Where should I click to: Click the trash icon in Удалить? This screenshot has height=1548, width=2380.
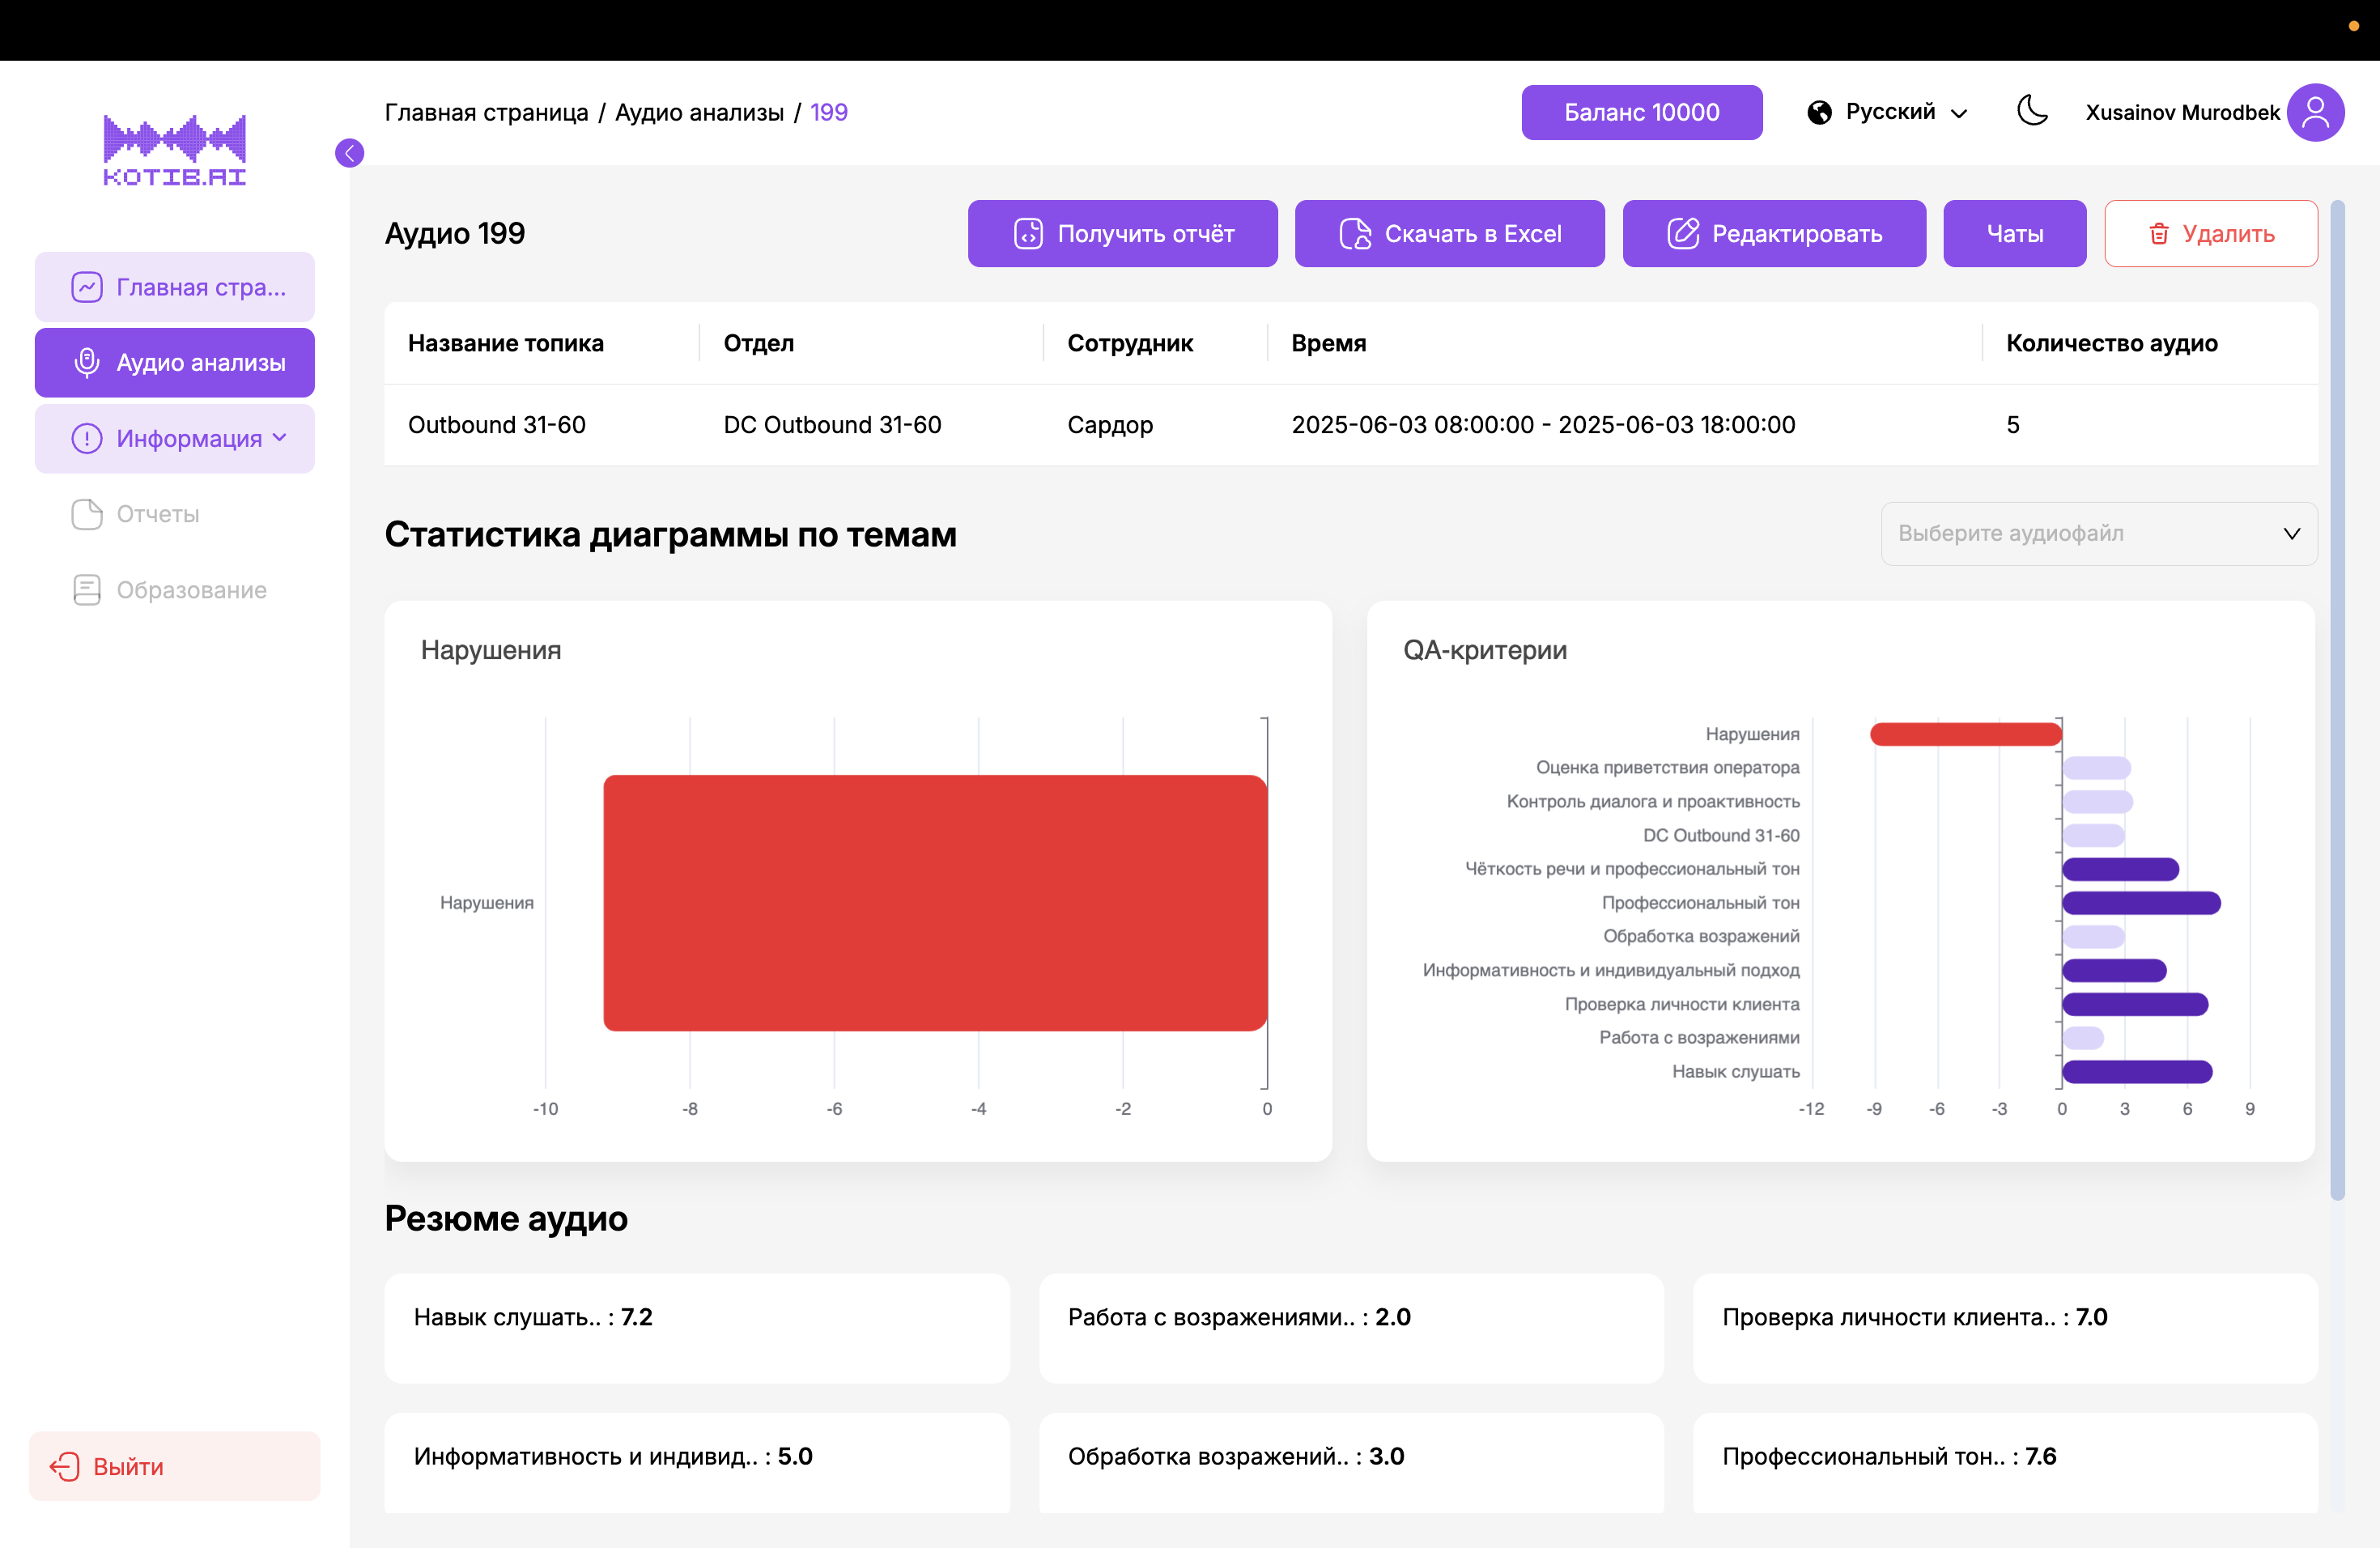tap(2159, 233)
